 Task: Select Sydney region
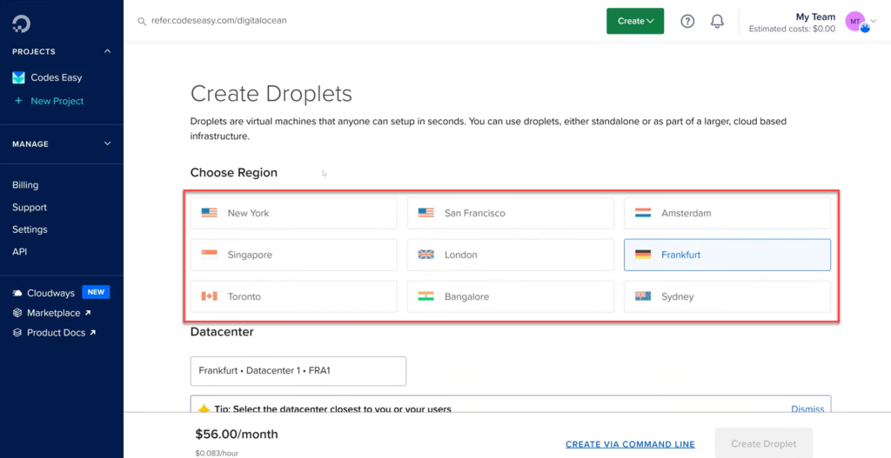(x=727, y=296)
